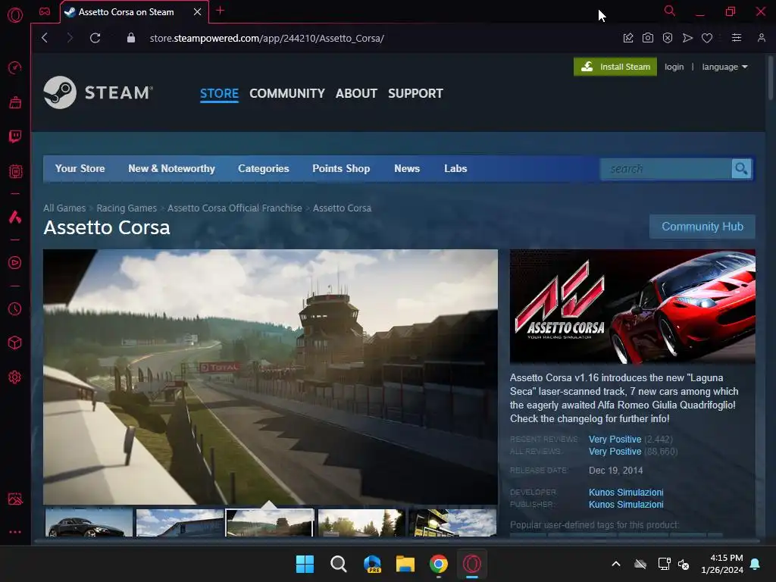776x582 pixels.
Task: Open the picture icon in sidebar
Action: 15,499
